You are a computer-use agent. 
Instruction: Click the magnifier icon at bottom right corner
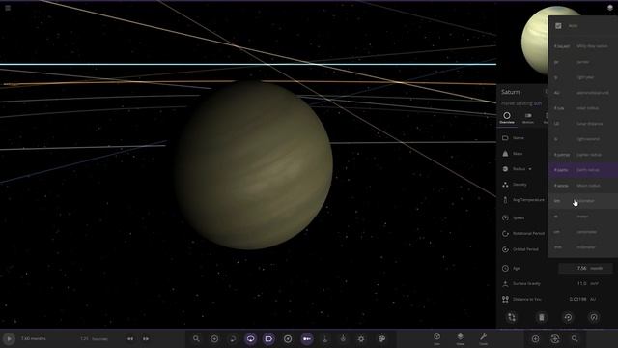tap(575, 338)
